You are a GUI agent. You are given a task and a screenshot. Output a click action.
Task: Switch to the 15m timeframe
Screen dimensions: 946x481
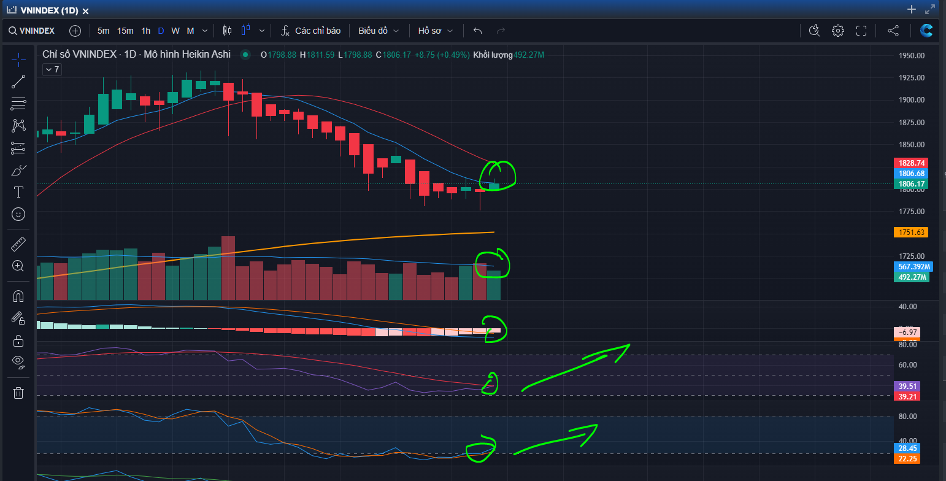coord(125,31)
